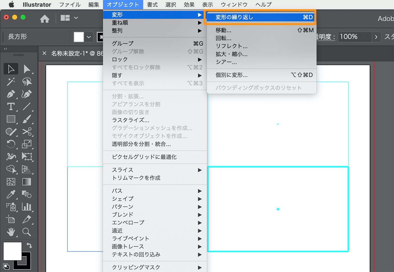Select the Eyedropper tool

[11, 194]
